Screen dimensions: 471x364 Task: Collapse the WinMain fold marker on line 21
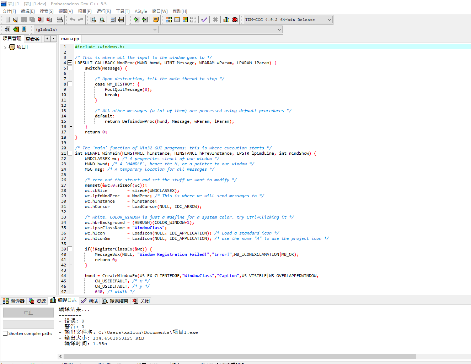[x=70, y=153]
